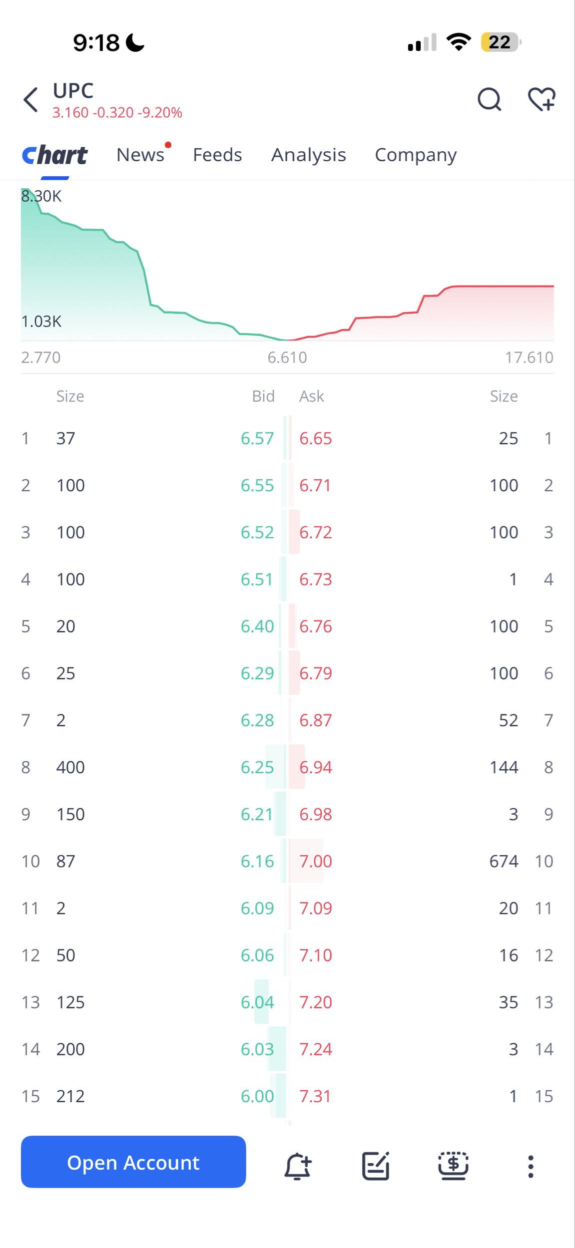This screenshot has width=575, height=1248.
Task: Tap the dollar trade icon
Action: [453, 1166]
